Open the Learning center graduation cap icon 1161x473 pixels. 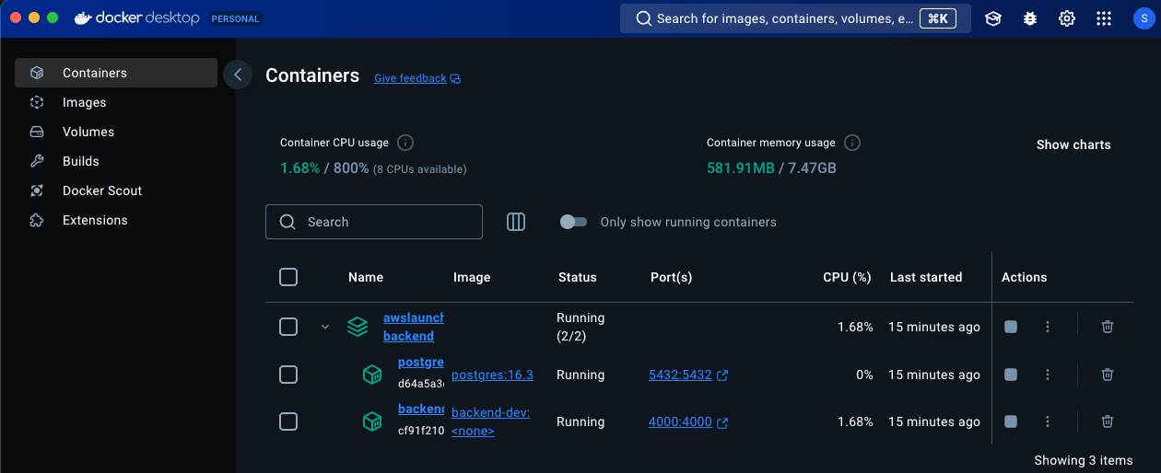(993, 18)
